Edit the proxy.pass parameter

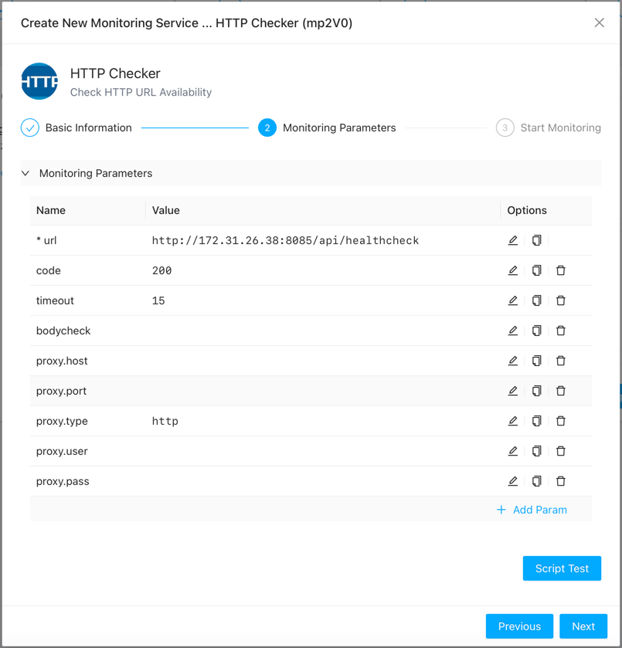pos(512,481)
